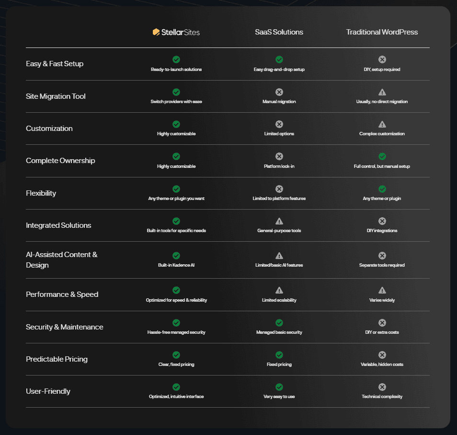Click the AI-Assisted Content & Design row label
Viewport: 457px width, 435px height.
click(62, 259)
